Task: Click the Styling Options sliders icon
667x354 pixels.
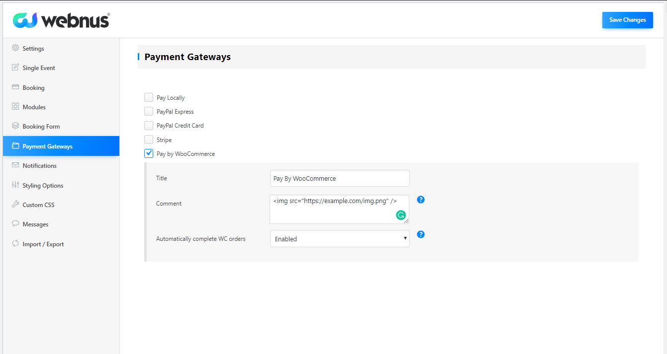Action: point(15,185)
